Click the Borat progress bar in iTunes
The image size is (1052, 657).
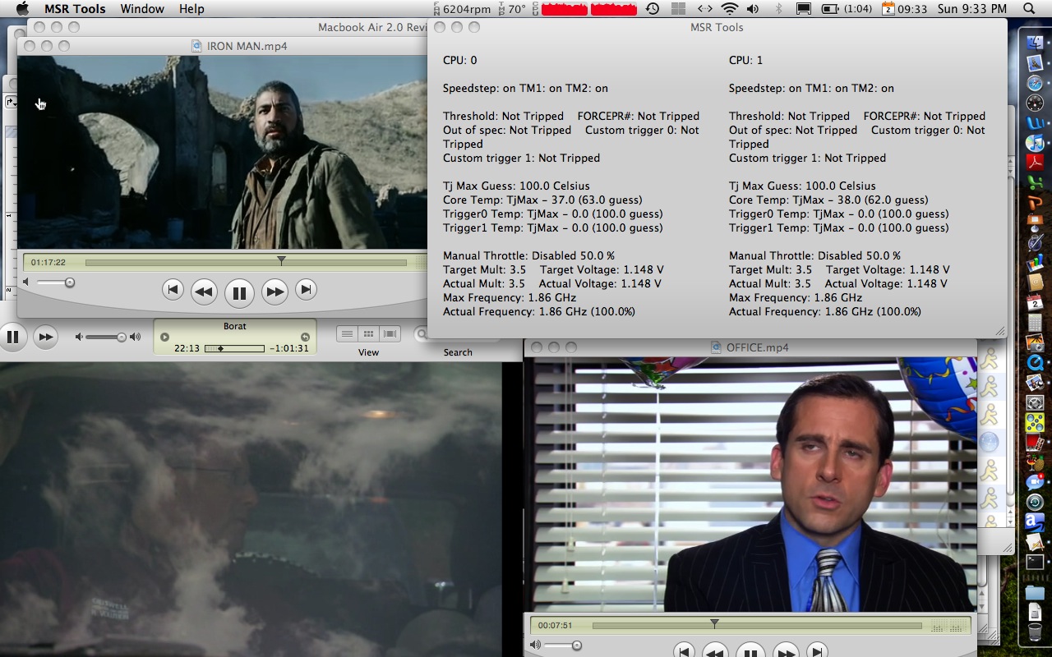[x=235, y=348]
